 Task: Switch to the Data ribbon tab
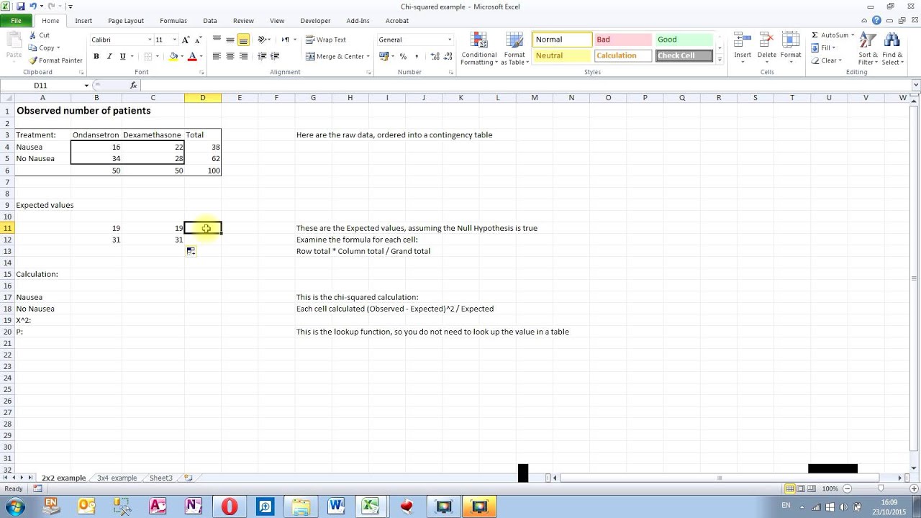coord(210,21)
